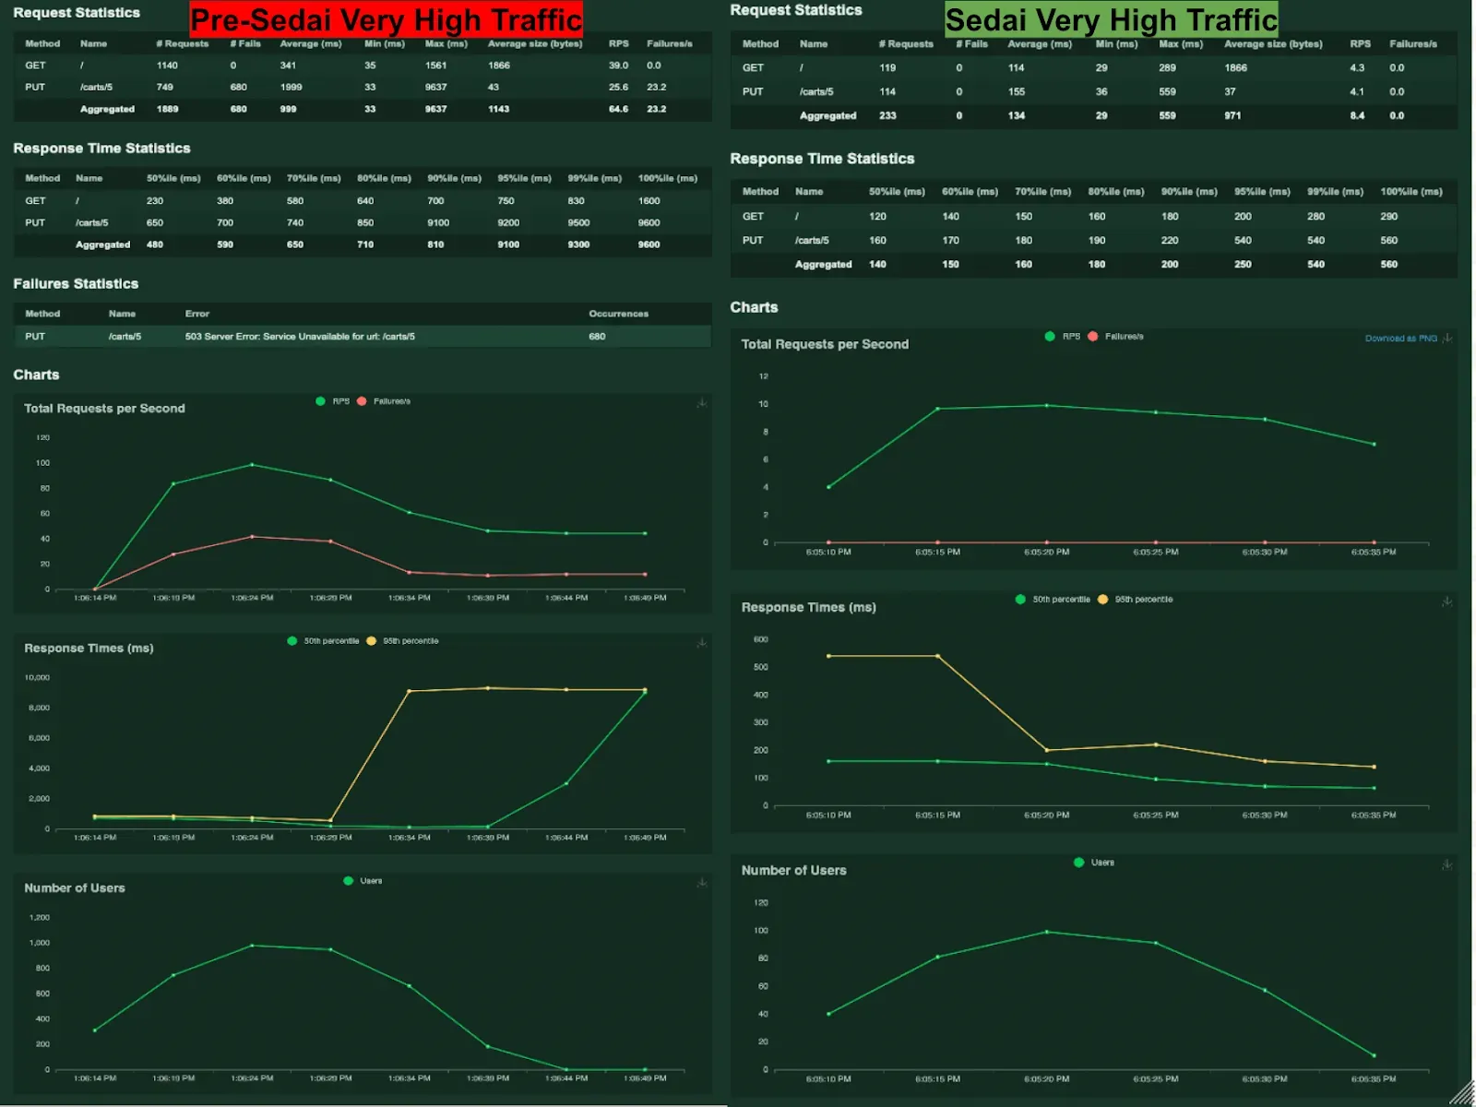Click Pre-Sedai PUT average '1999' ms
Image resolution: width=1476 pixels, height=1107 pixels.
[x=291, y=87]
